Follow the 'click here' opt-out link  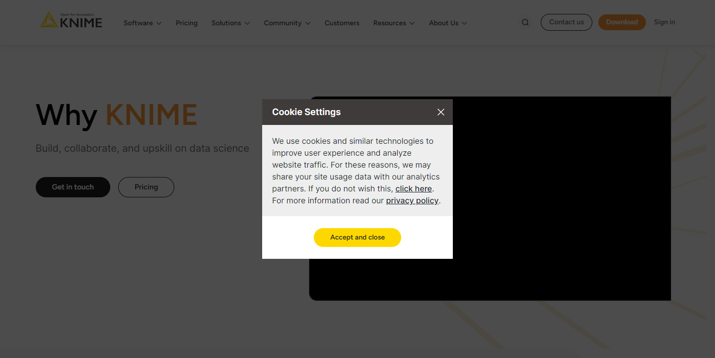pos(414,189)
